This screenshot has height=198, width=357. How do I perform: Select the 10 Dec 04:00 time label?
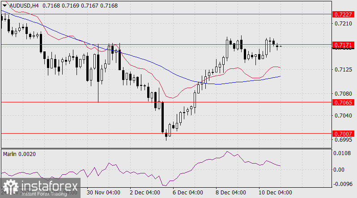275,193
